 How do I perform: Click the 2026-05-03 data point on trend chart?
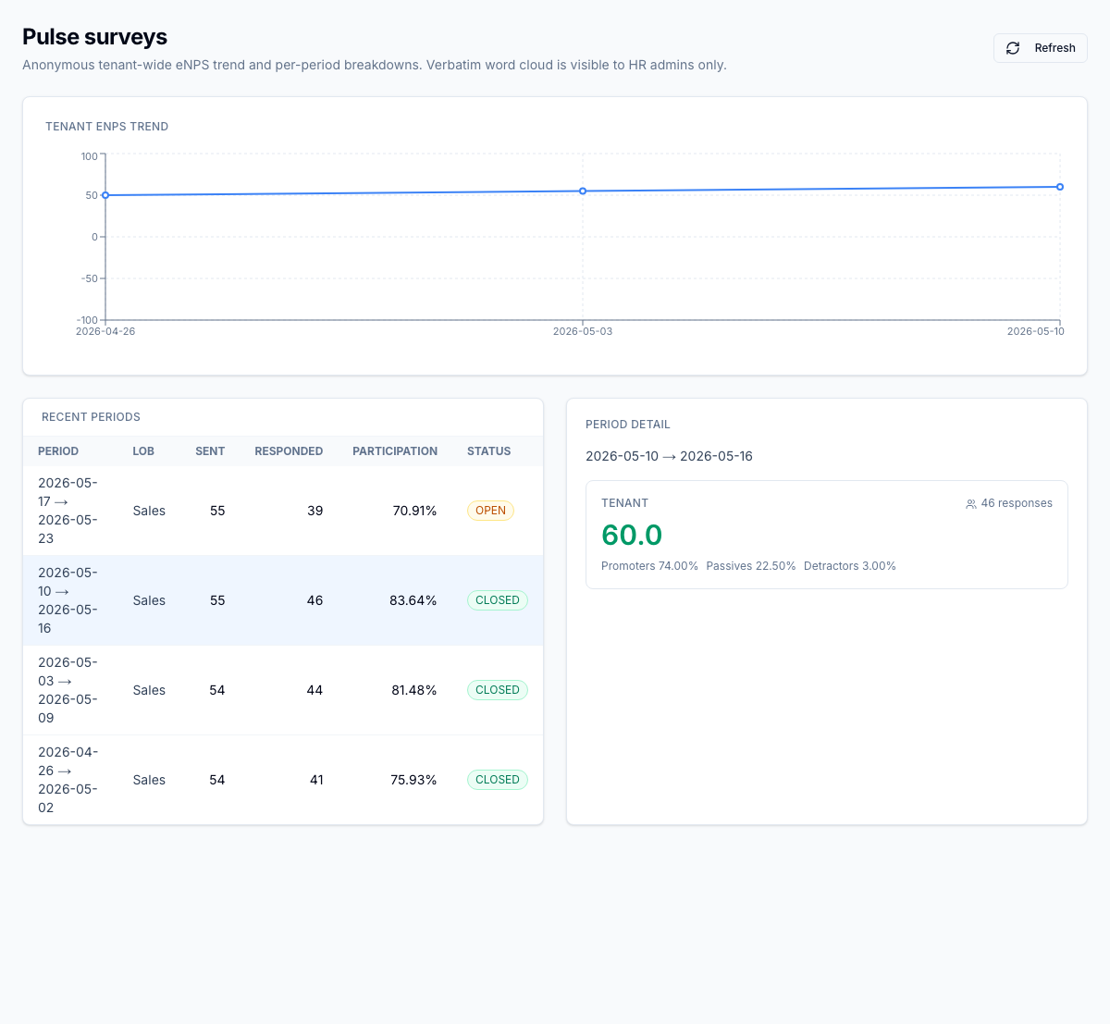[583, 191]
